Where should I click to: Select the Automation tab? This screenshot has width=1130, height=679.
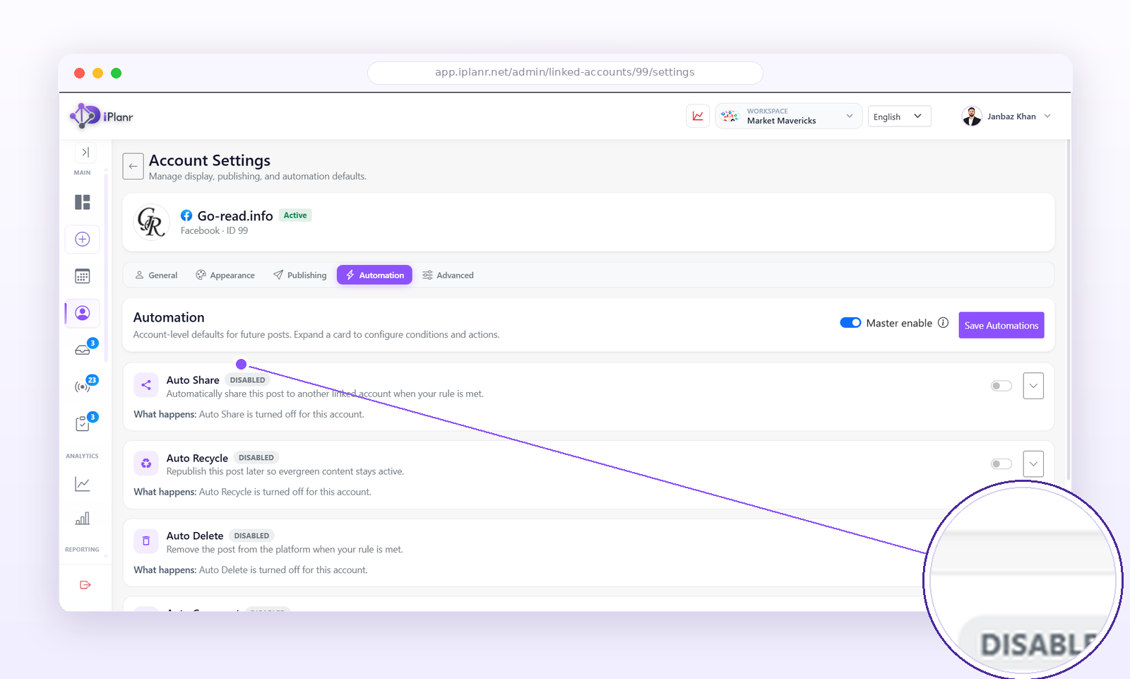click(374, 275)
